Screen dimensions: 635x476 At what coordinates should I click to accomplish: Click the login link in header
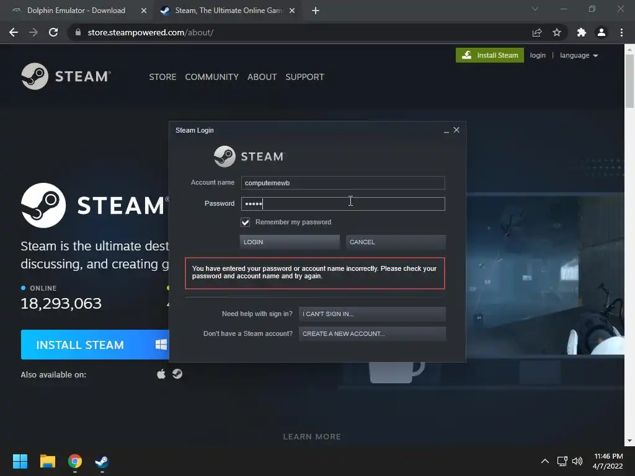click(538, 55)
